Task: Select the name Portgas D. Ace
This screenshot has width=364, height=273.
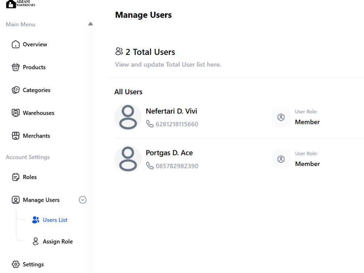Action: (169, 153)
